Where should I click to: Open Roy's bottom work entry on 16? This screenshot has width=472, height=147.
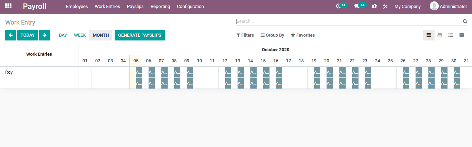[279, 83]
